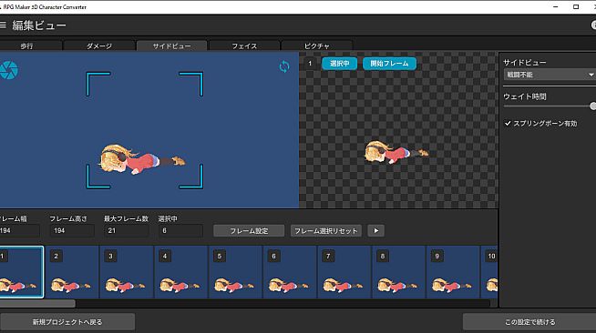Open the フェイス tab

pyautogui.click(x=244, y=45)
